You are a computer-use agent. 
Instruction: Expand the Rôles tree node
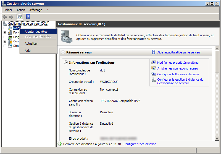click(5, 28)
